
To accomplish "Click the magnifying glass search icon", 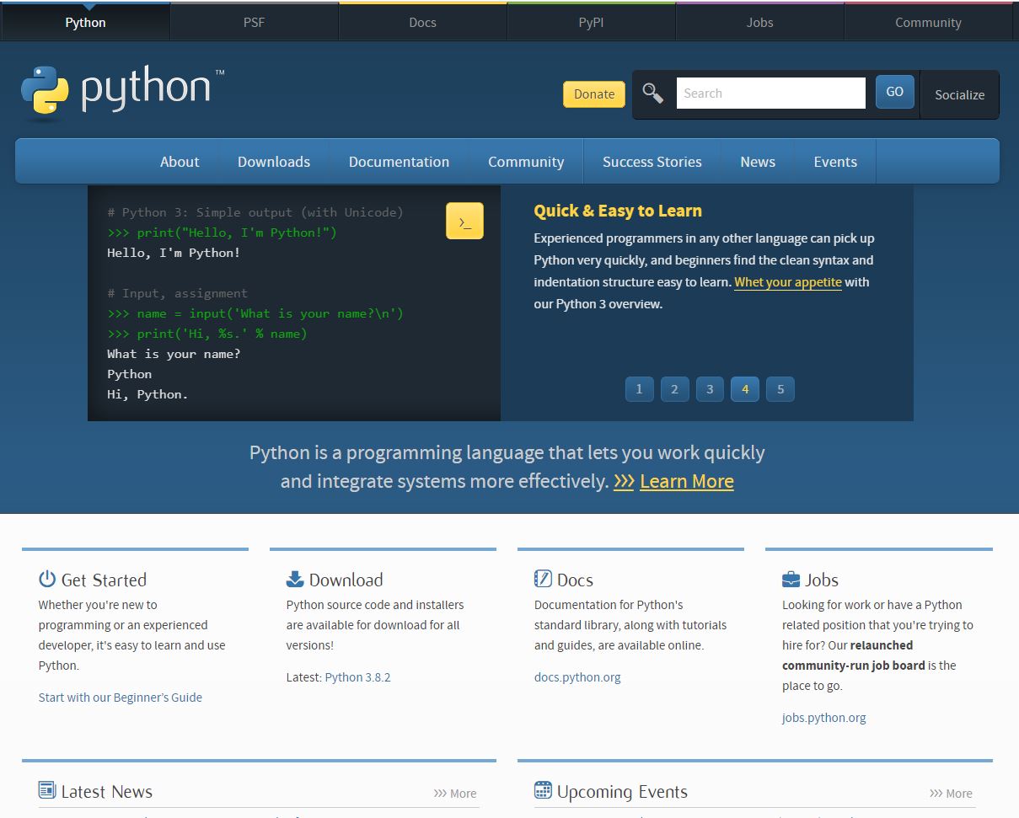I will [653, 93].
